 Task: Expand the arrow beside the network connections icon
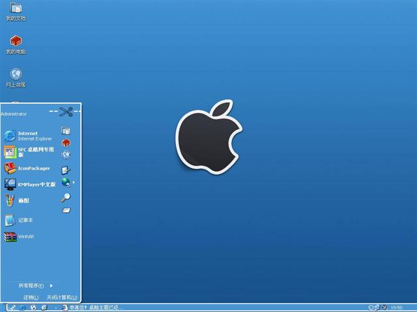tap(74, 183)
